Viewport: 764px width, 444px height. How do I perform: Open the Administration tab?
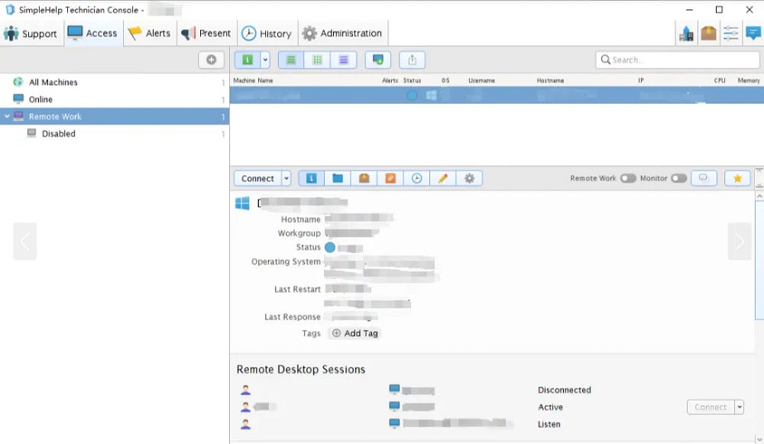coord(342,33)
